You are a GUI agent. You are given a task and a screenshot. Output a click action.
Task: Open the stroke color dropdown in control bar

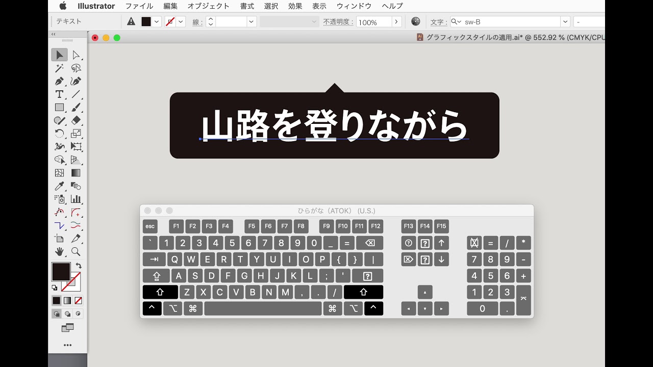click(181, 22)
